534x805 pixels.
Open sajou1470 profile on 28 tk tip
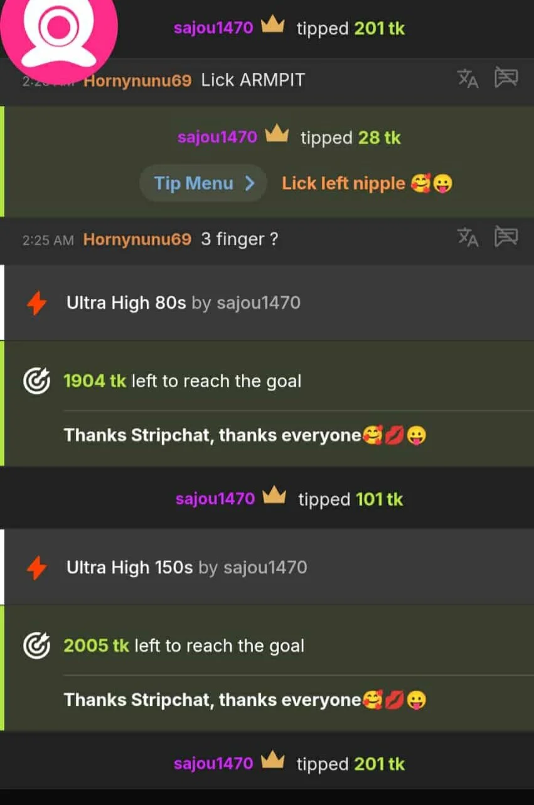[x=217, y=137]
